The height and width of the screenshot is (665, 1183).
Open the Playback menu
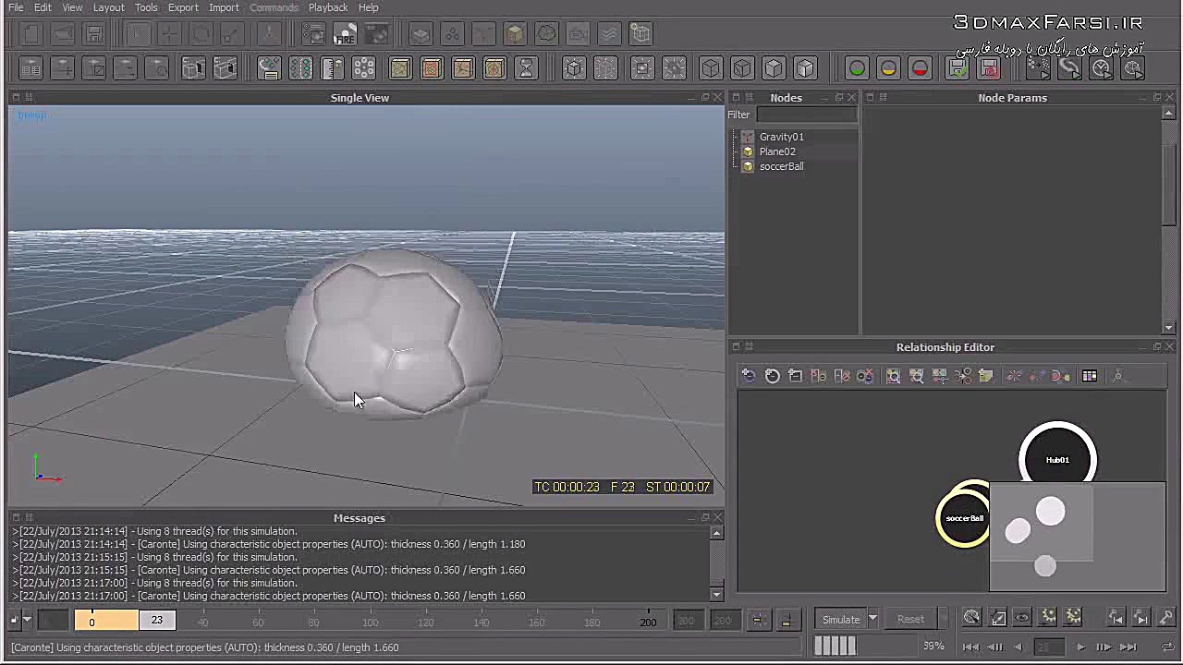click(x=328, y=7)
